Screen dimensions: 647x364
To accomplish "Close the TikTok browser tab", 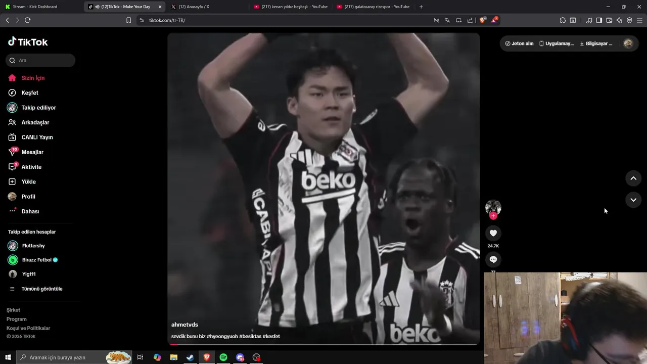I will click(x=160, y=7).
